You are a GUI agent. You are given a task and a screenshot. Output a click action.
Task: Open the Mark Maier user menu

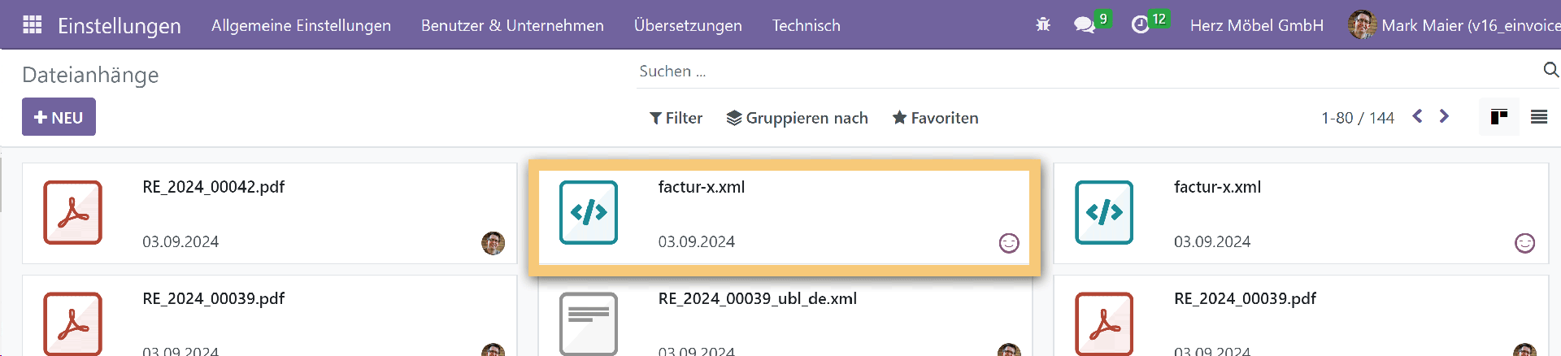[1455, 25]
